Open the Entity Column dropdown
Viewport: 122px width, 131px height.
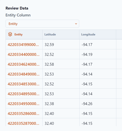[42, 24]
